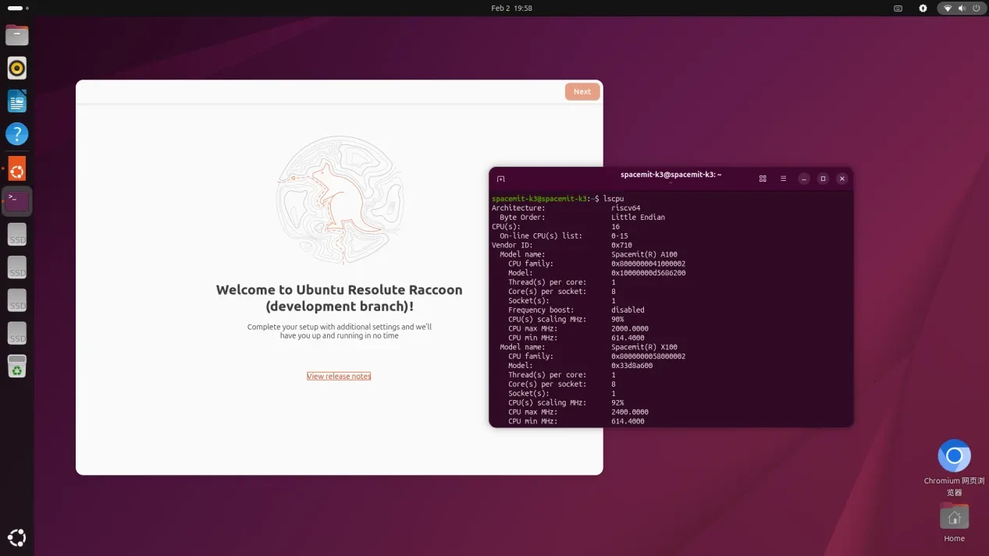Open the Trash icon in dock
Screen dimensions: 989x556
16,367
